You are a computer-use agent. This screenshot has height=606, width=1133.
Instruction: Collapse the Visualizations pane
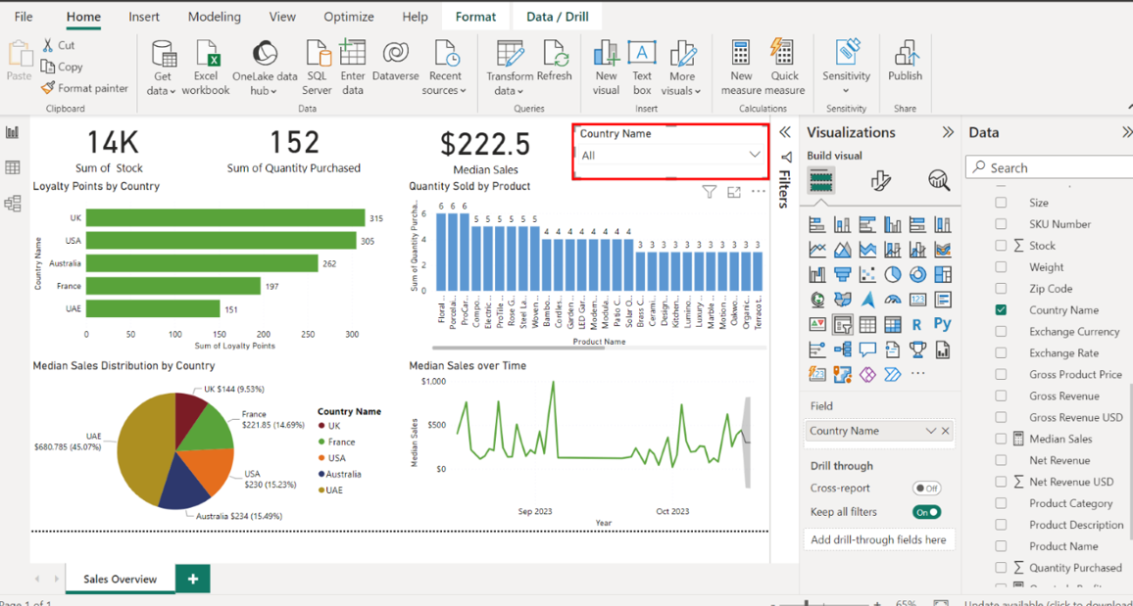[x=948, y=132]
